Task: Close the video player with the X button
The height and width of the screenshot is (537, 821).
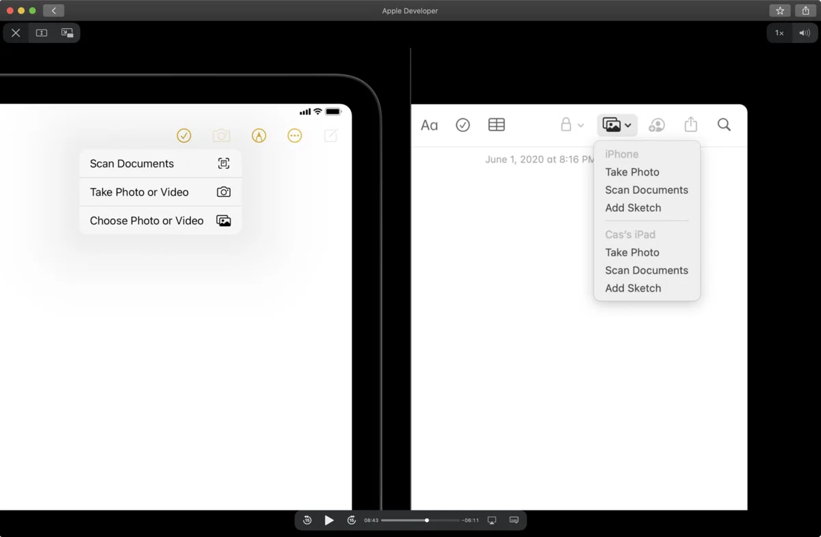Action: [16, 33]
